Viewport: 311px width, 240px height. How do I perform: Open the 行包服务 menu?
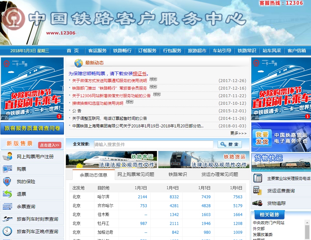coord(172,51)
